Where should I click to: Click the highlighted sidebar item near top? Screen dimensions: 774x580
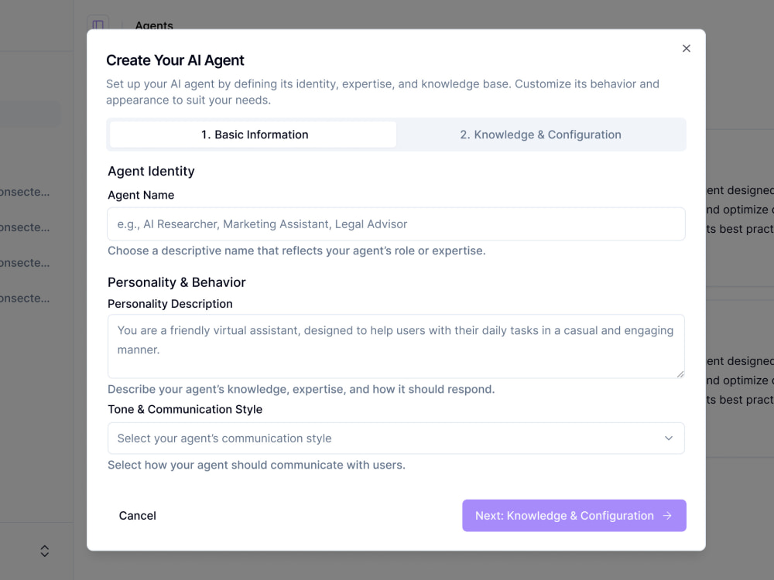point(30,113)
